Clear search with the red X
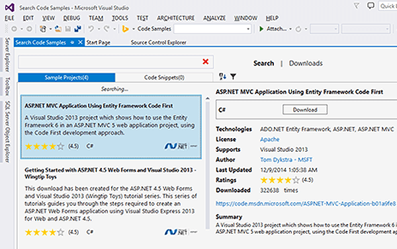 point(206,61)
